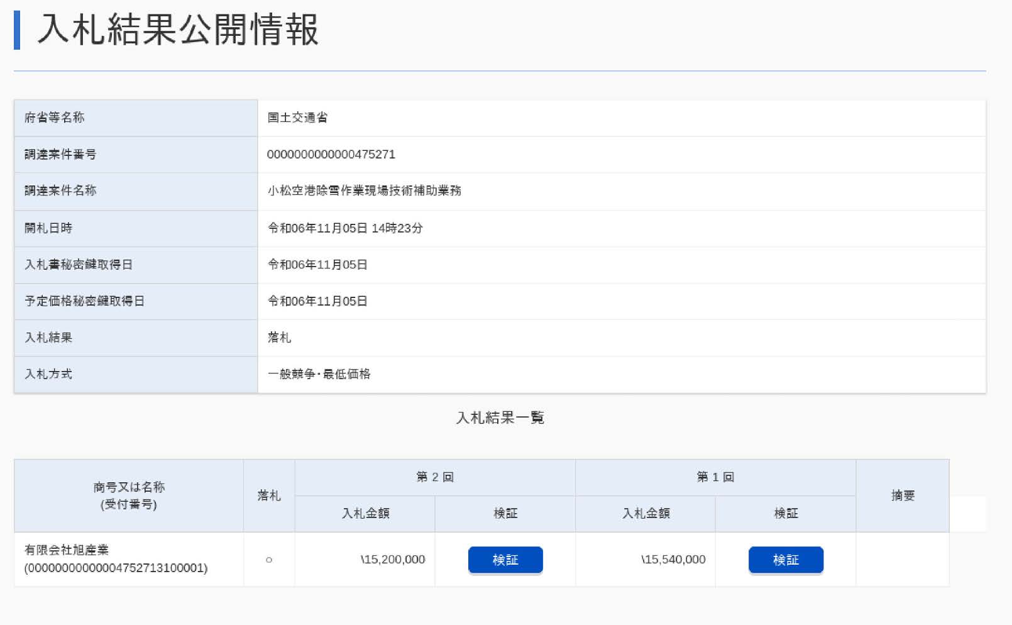
Task: Click the procurement case number 0000000000000475271
Action: click(x=330, y=154)
